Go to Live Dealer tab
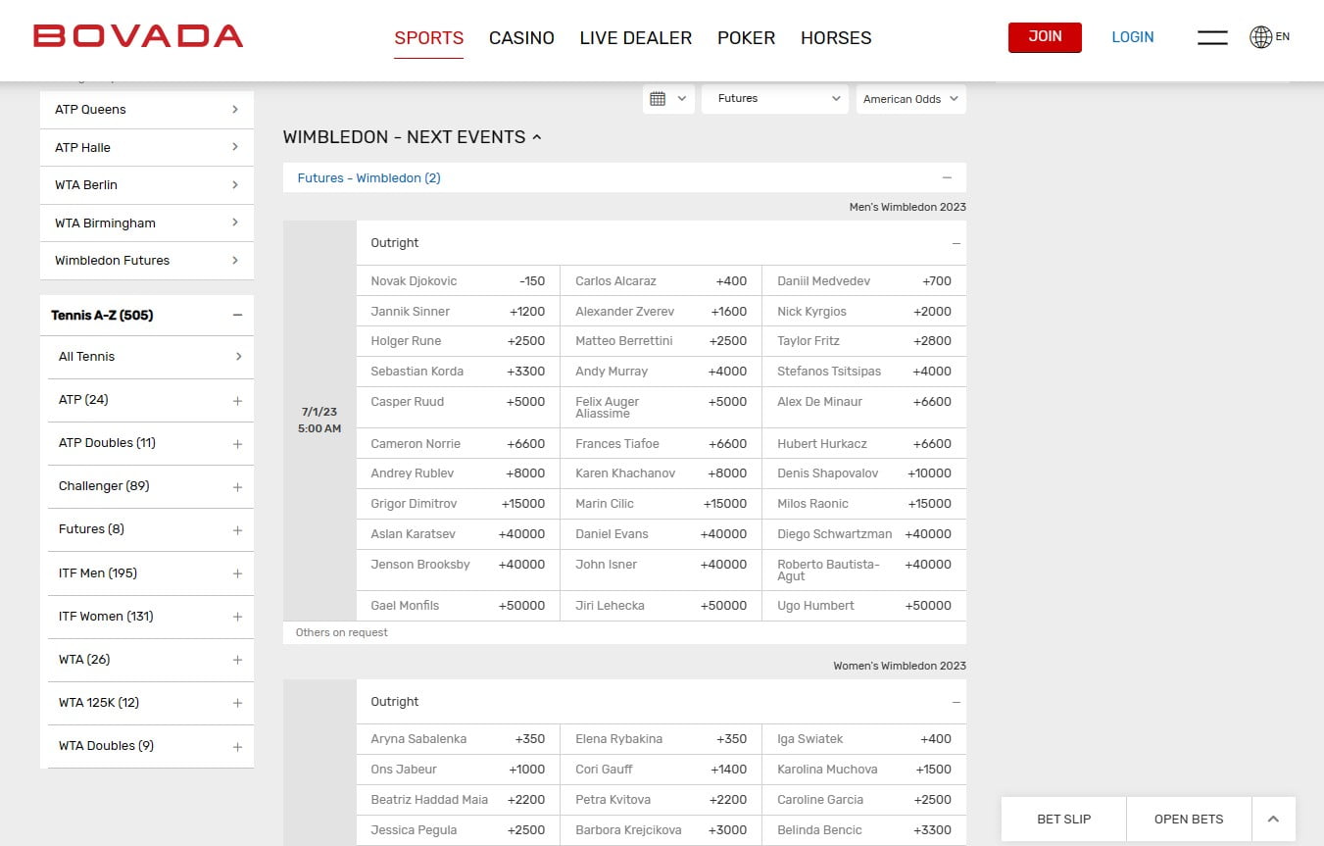 [636, 38]
